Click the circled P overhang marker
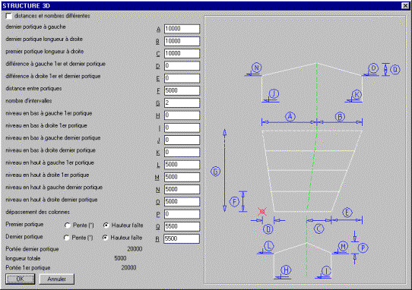The height and width of the screenshot is (290, 412). tap(363, 247)
